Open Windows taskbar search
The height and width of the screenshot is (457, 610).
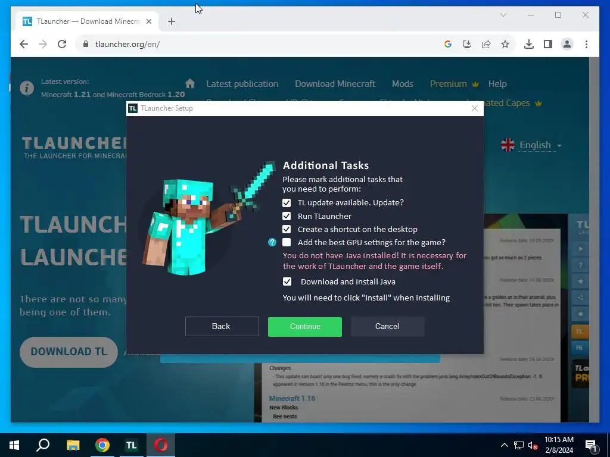click(43, 445)
